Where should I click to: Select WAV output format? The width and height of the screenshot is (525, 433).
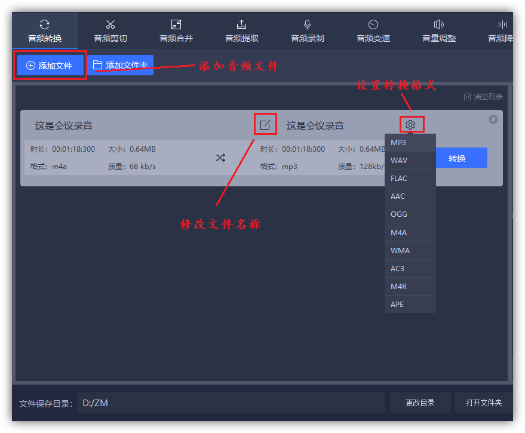pyautogui.click(x=410, y=160)
